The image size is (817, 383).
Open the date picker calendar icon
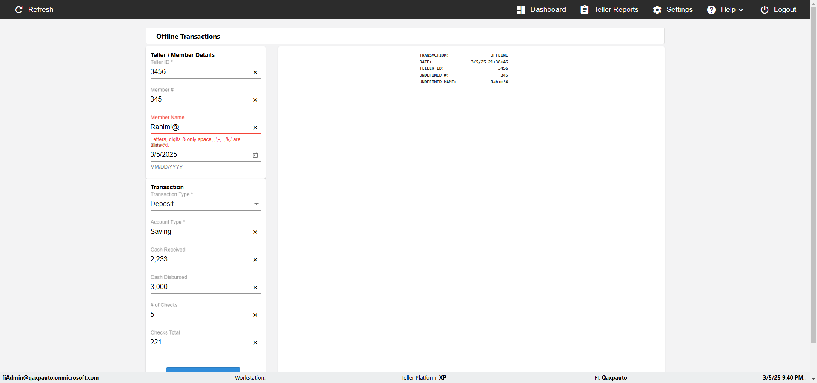pyautogui.click(x=255, y=155)
